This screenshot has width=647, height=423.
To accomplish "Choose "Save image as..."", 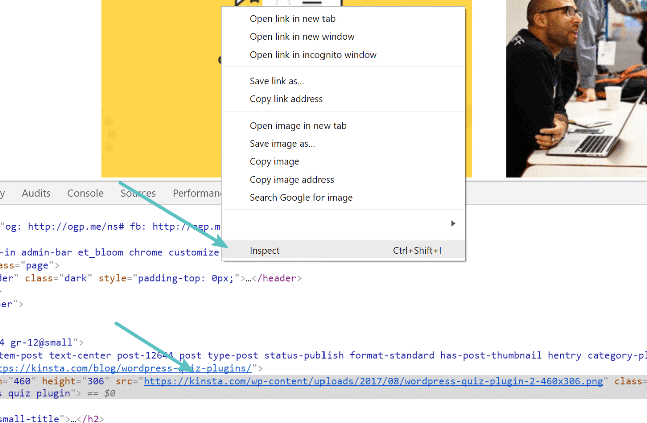I will click(x=282, y=143).
